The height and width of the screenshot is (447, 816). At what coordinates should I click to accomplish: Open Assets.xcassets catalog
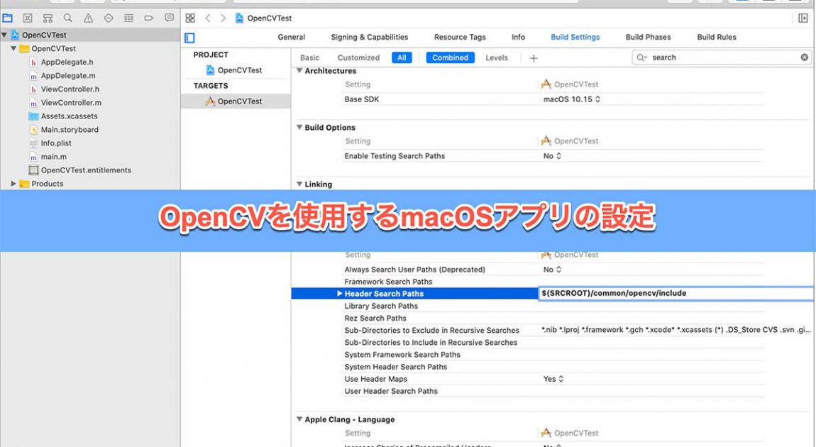(x=63, y=116)
